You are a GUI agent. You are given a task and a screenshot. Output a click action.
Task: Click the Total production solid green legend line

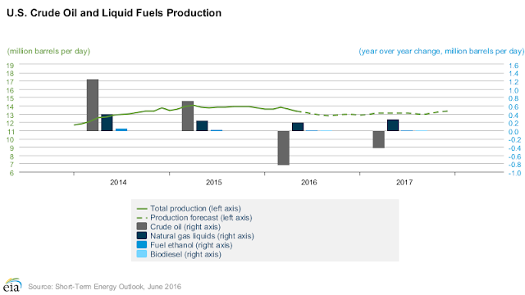click(x=142, y=209)
